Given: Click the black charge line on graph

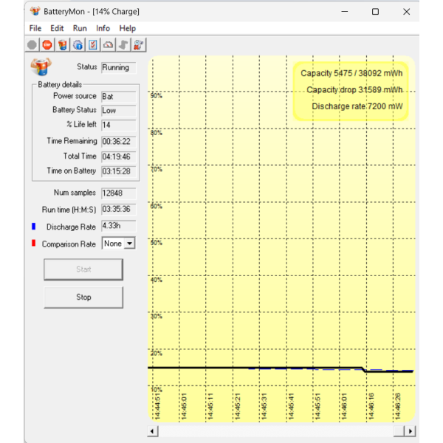Looking at the screenshot, I should 254,368.
